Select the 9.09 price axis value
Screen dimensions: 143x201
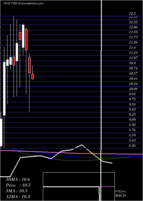132,120
